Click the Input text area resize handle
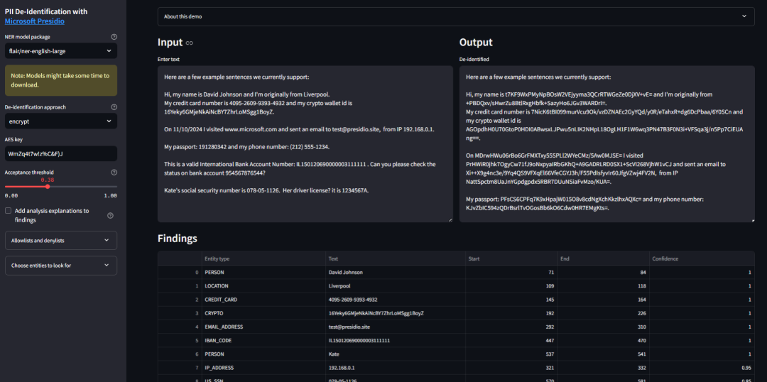Screen dimensions: 767x382 click(450, 219)
